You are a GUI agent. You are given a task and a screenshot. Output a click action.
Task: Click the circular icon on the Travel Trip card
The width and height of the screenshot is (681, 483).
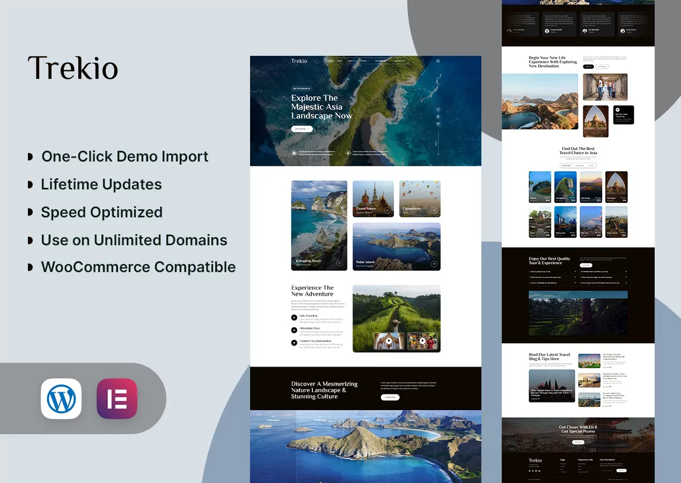618,110
